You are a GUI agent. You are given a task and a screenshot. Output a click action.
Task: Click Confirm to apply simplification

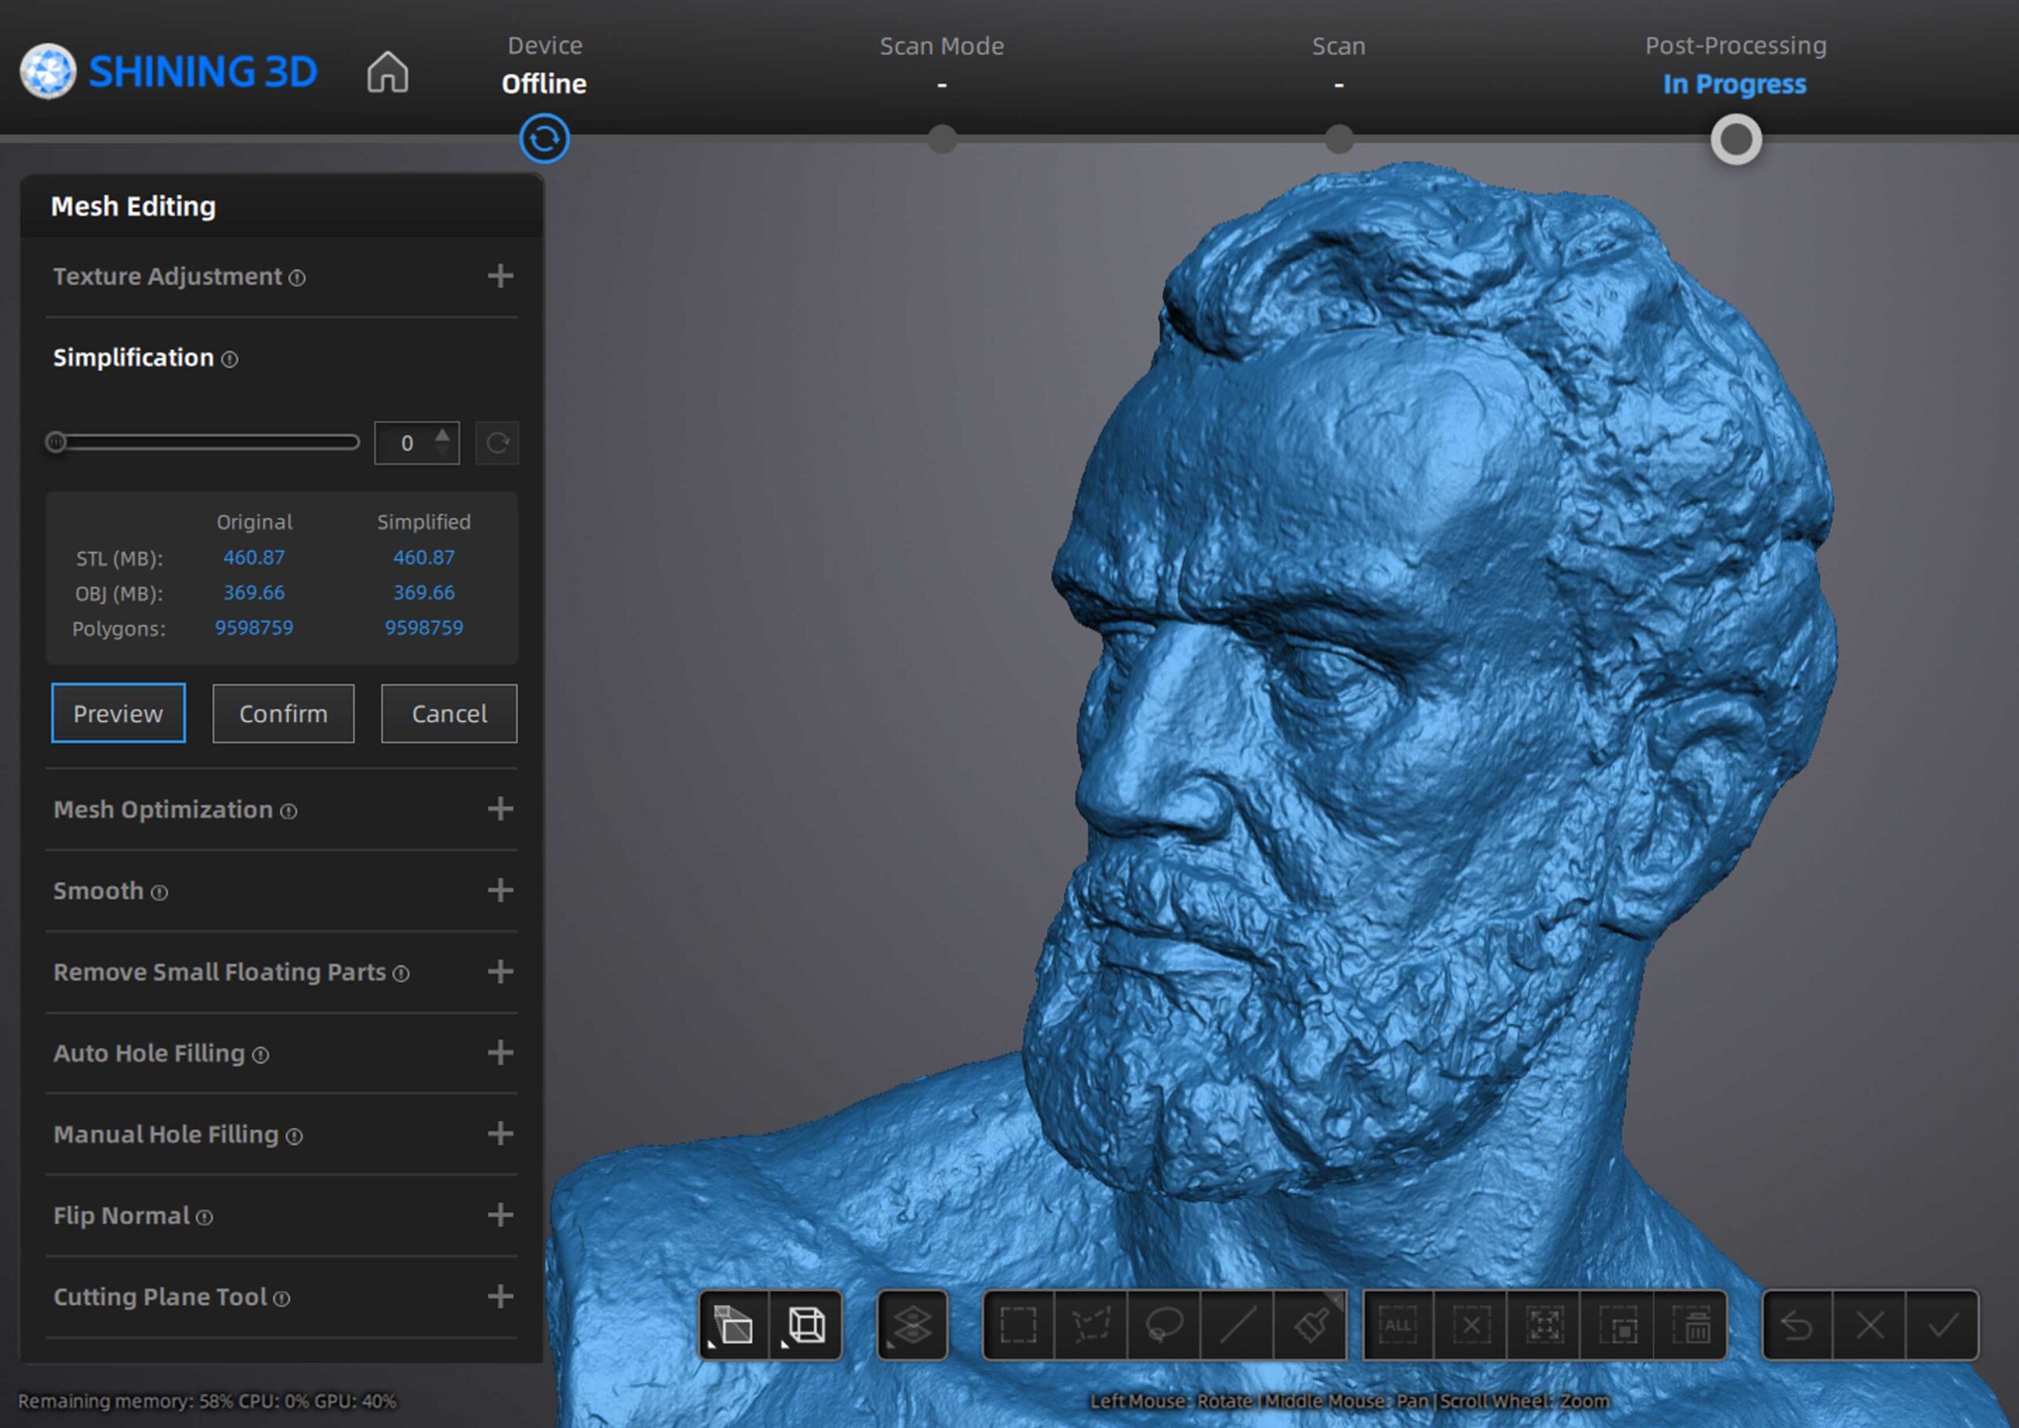point(283,713)
